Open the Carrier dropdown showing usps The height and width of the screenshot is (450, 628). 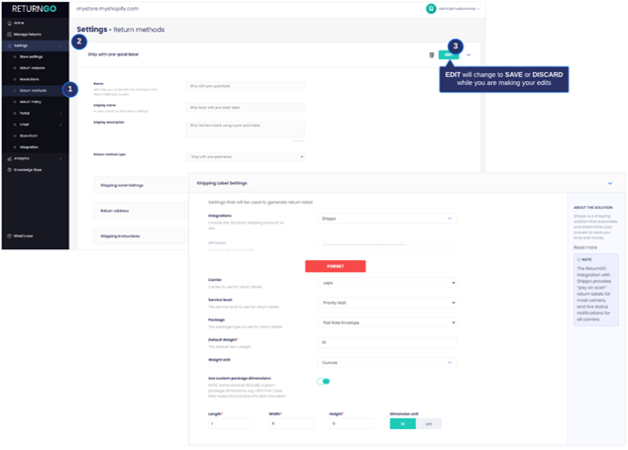387,283
